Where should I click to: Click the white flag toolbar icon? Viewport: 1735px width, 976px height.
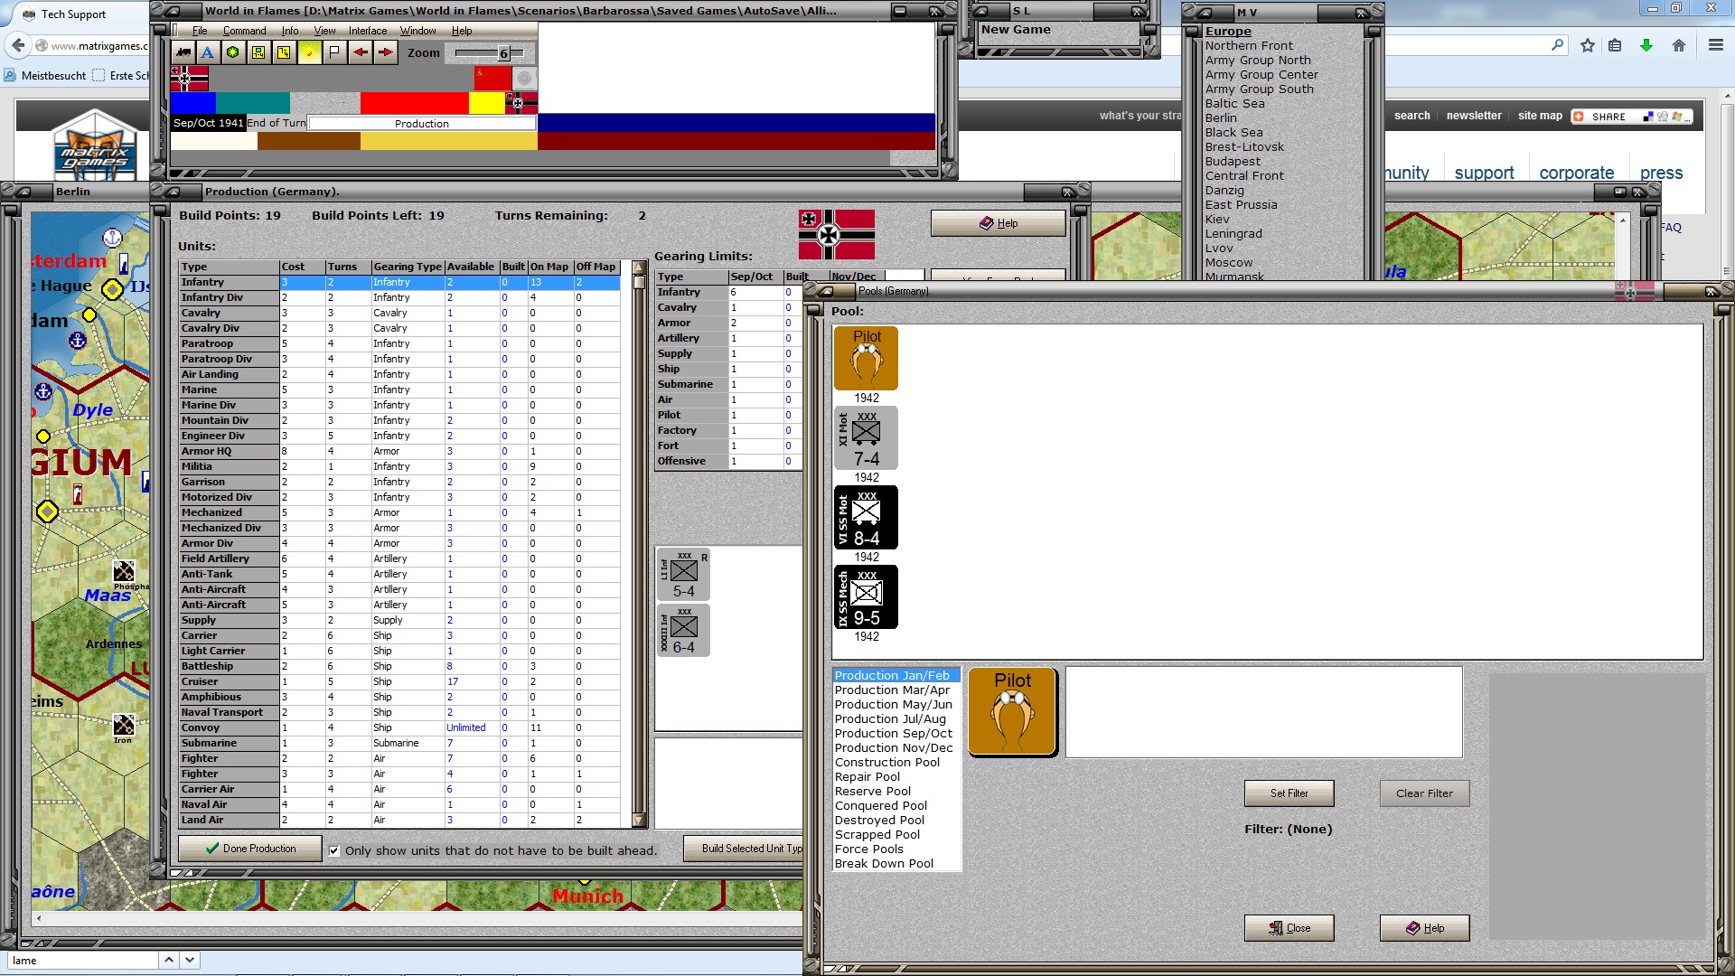(x=334, y=52)
